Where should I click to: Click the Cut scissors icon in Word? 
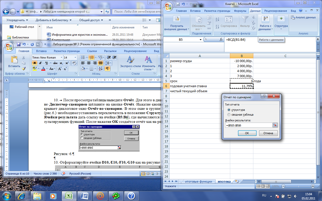[24, 58]
